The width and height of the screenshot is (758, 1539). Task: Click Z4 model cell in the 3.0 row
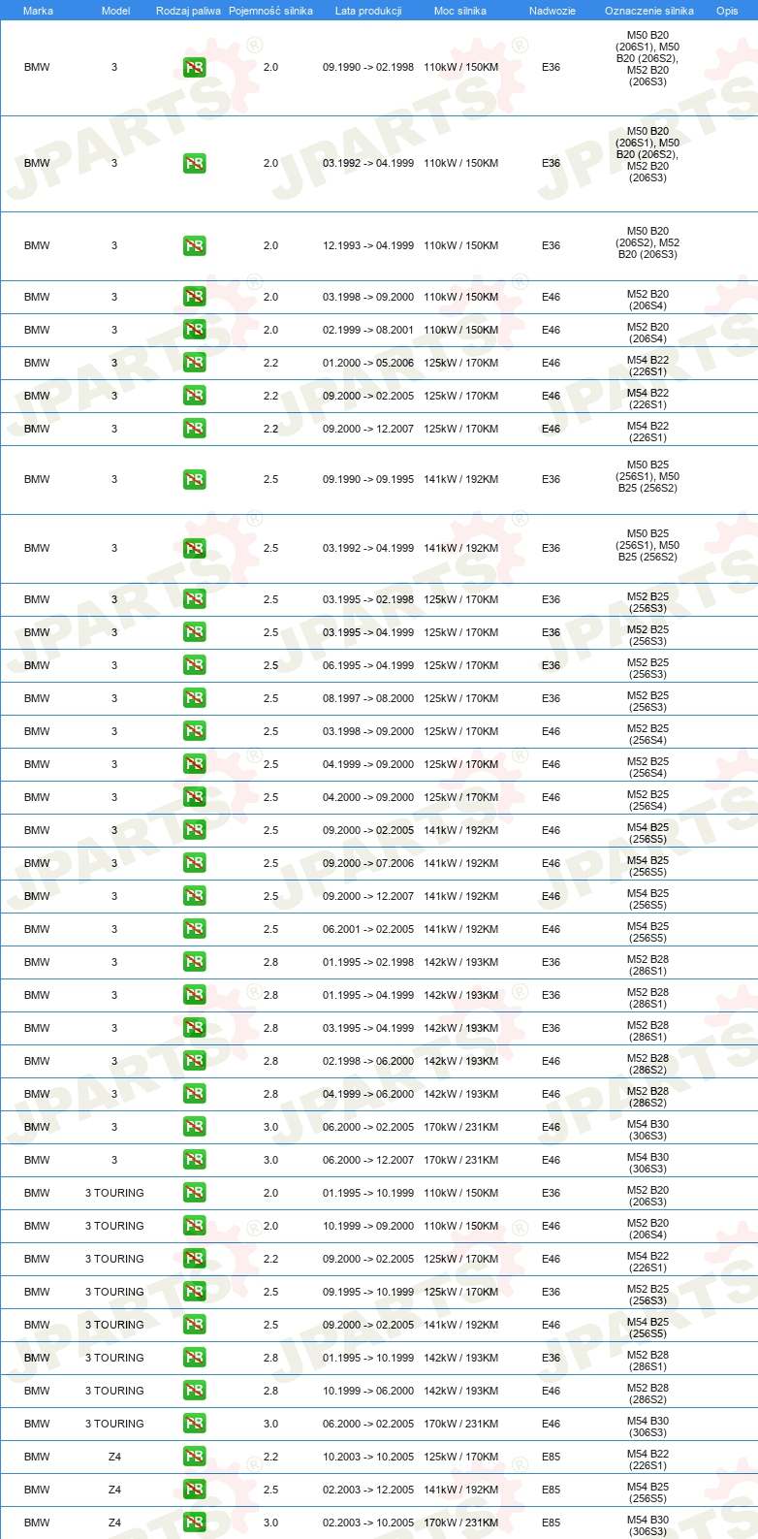[114, 1523]
